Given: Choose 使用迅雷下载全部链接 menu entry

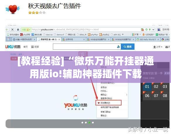Looking at the screenshot, I should [x=110, y=107].
